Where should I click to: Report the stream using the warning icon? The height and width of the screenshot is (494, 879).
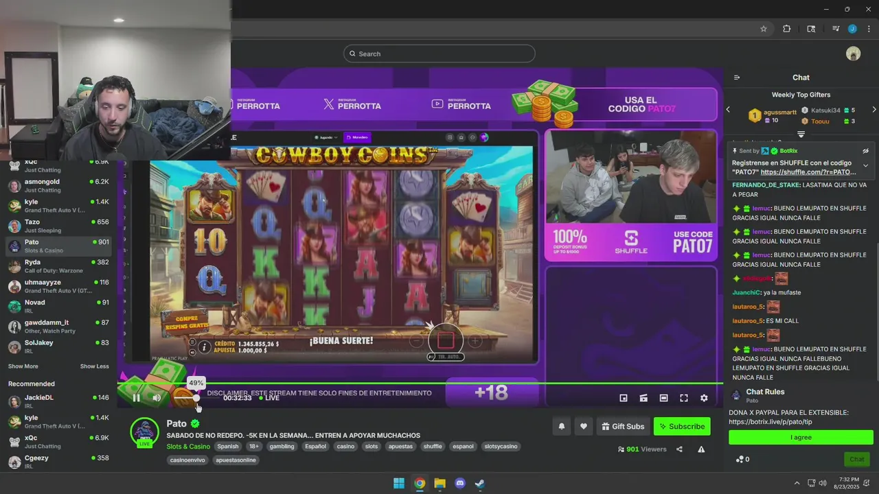[701, 449]
